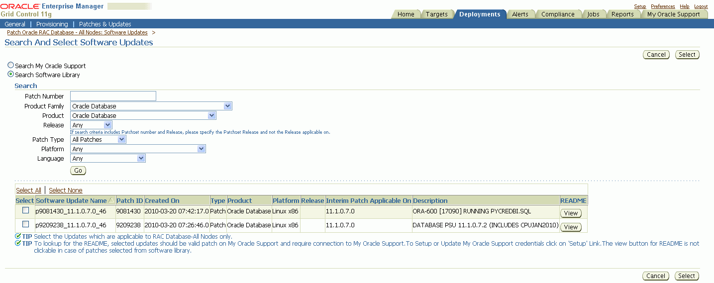The width and height of the screenshot is (714, 283).
Task: Click the p9209238_11.1.0.7.0_46 update name
Action: pyautogui.click(x=71, y=225)
